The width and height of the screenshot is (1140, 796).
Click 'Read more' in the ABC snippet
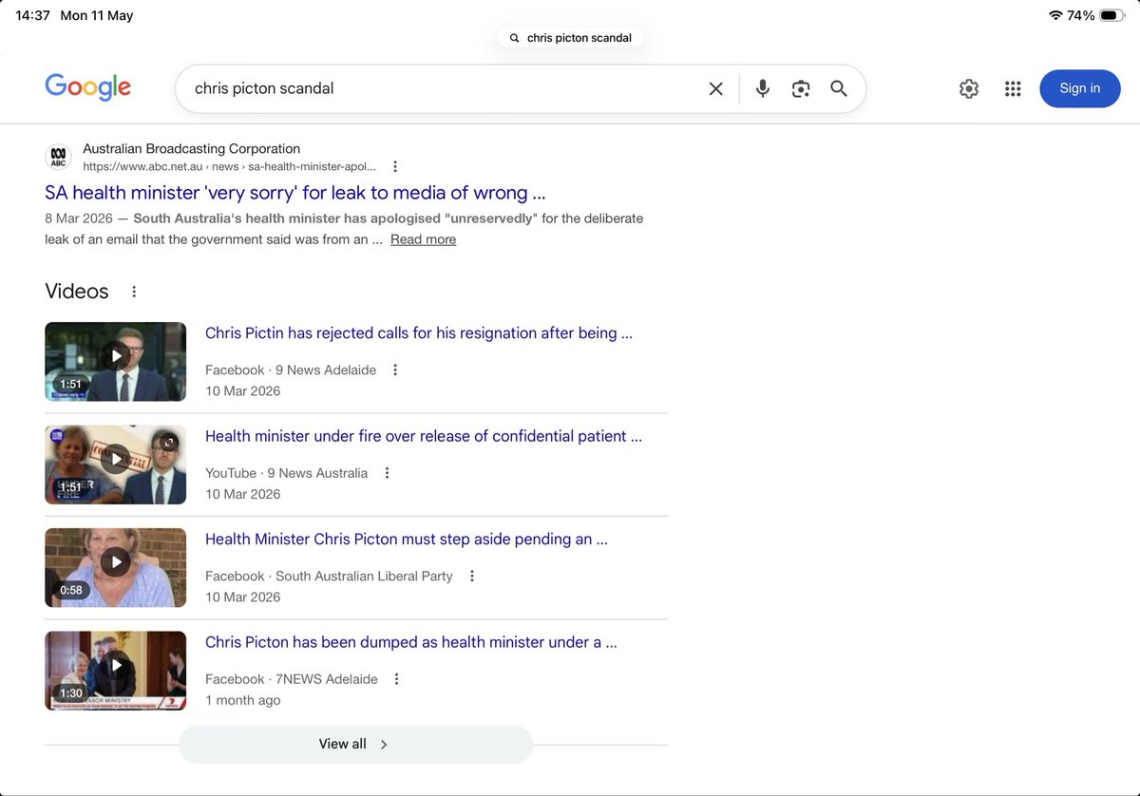click(x=423, y=239)
